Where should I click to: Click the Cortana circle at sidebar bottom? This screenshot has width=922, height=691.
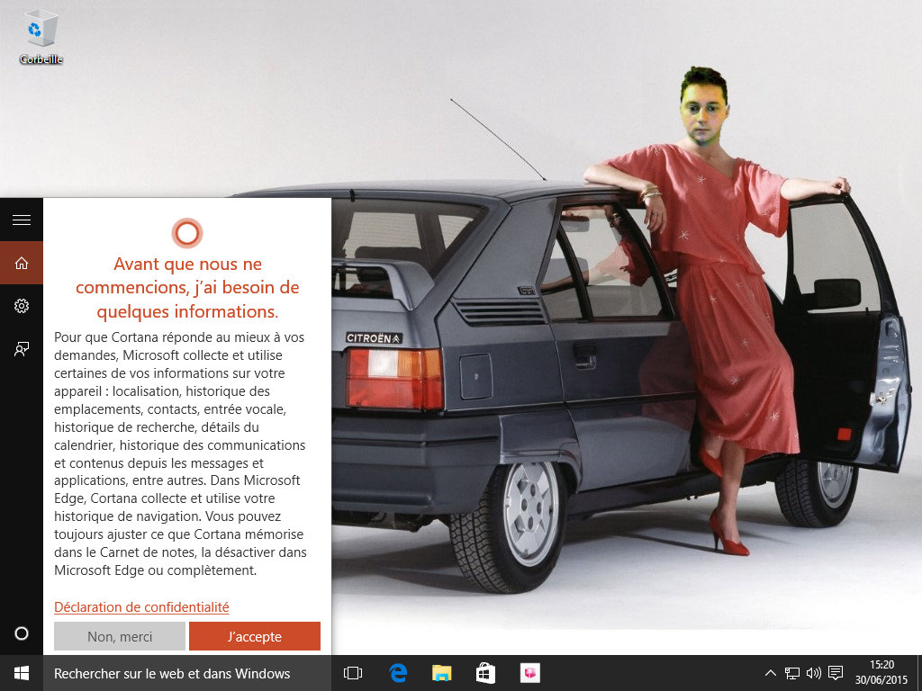pos(22,633)
